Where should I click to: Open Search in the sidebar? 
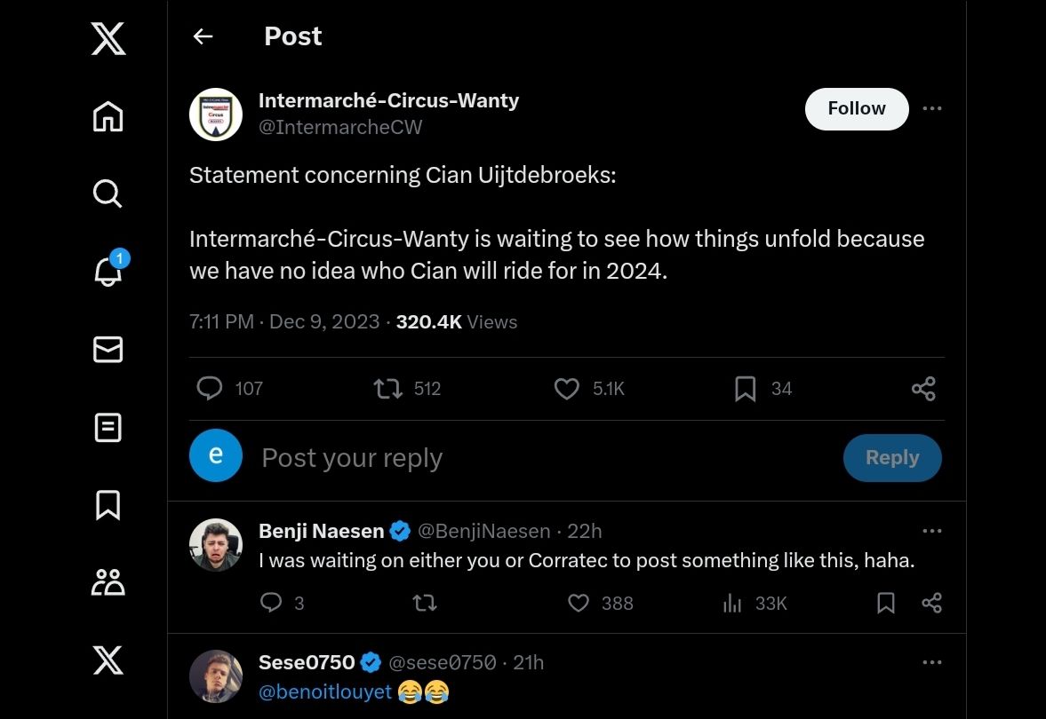click(108, 194)
